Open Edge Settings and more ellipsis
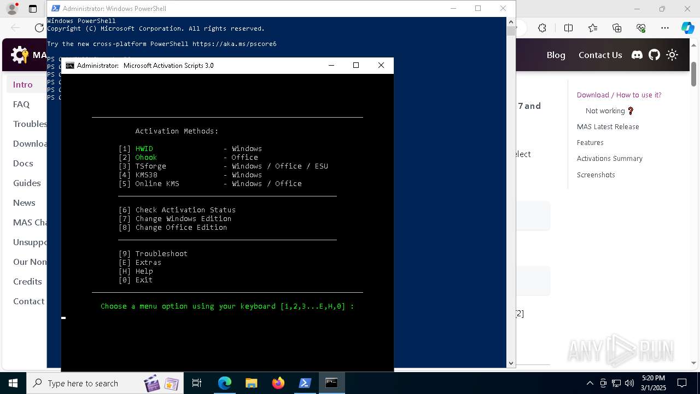The width and height of the screenshot is (700, 394). pos(665,28)
